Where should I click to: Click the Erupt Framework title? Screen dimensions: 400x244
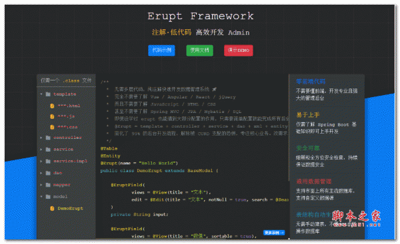pyautogui.click(x=201, y=16)
